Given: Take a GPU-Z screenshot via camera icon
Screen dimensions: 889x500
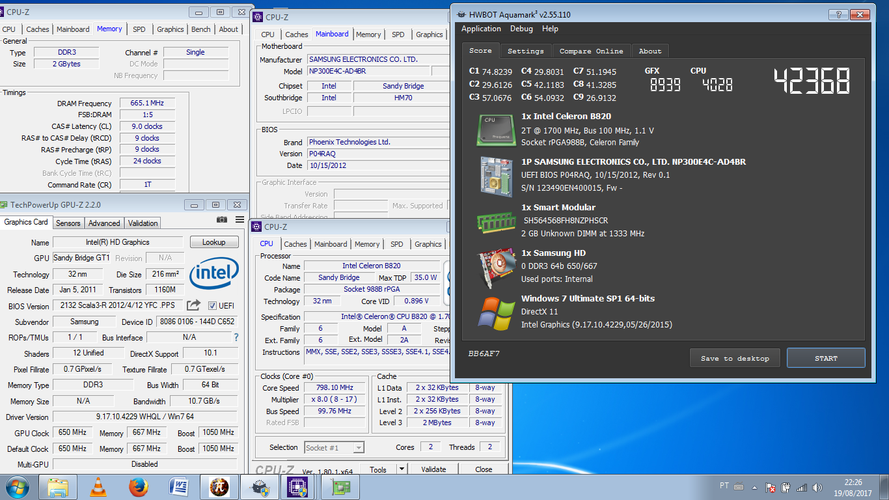Looking at the screenshot, I should [222, 220].
